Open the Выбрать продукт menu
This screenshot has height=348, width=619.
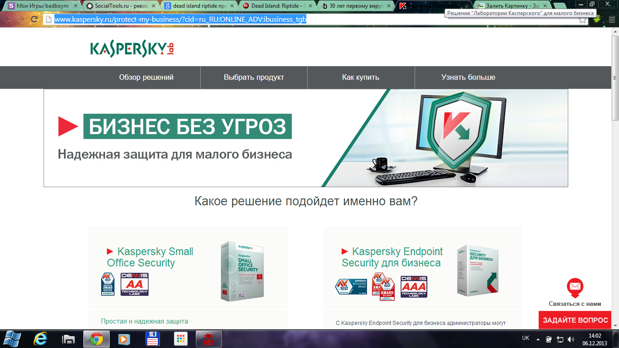[x=254, y=77]
